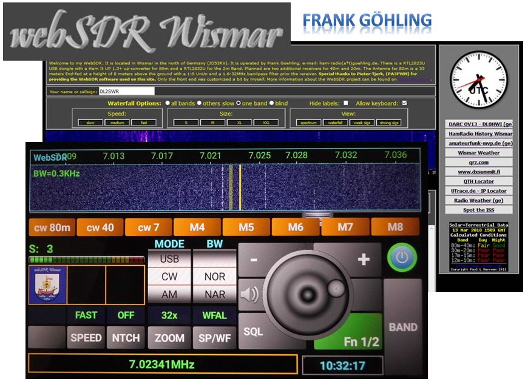Click the plus tuning button
The image size is (525, 381).
pyautogui.click(x=363, y=260)
